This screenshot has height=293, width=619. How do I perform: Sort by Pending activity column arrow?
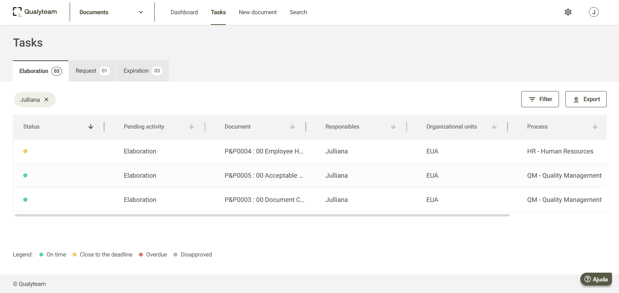point(192,127)
